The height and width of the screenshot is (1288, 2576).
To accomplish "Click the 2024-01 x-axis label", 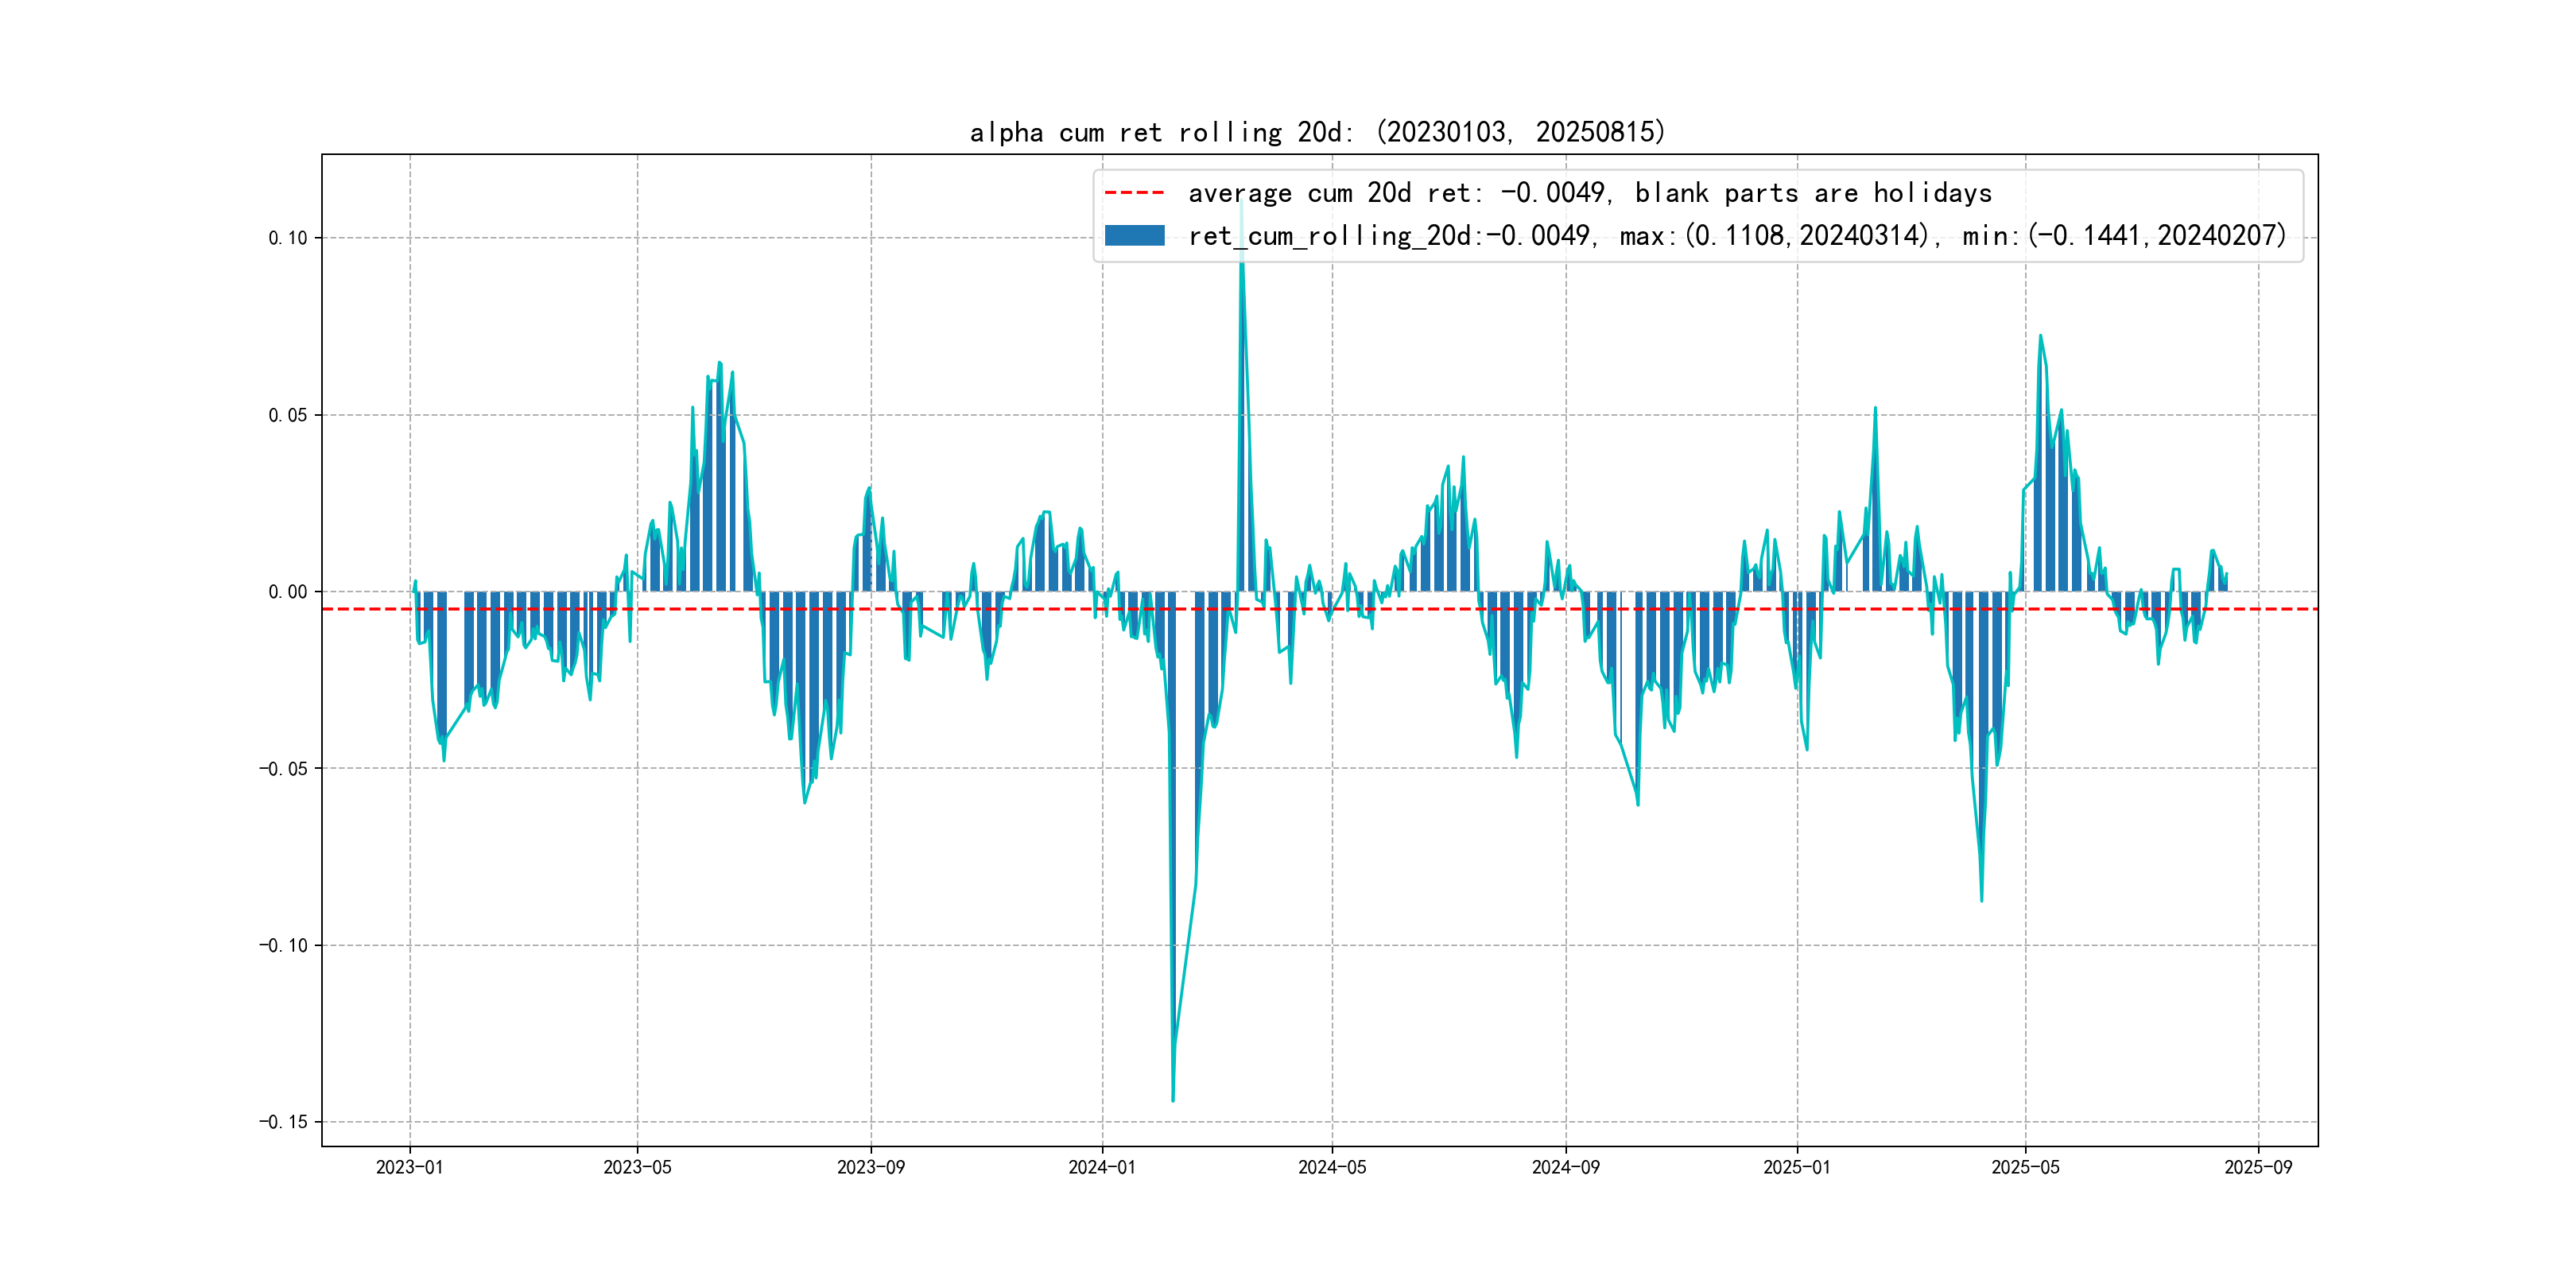I will [x=1102, y=1167].
